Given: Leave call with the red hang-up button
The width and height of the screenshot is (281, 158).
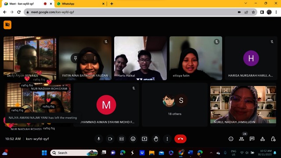Looking at the screenshot, I should 180,139.
